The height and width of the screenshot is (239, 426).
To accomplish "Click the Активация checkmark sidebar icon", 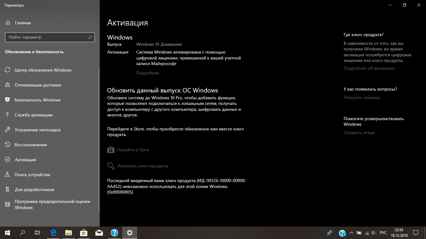I will tap(8, 160).
